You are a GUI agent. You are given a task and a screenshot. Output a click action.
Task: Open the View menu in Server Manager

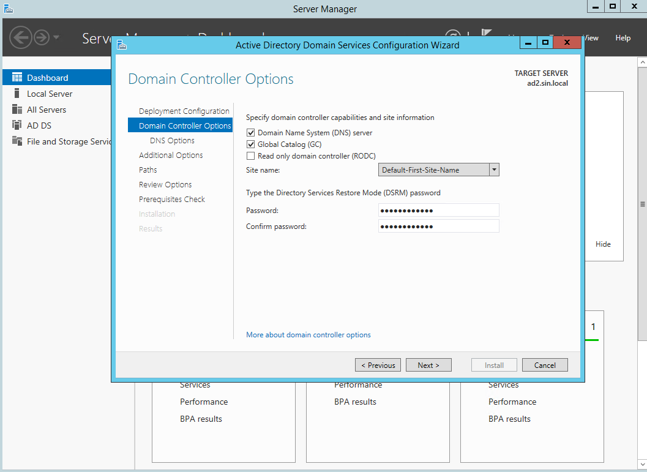tap(592, 37)
